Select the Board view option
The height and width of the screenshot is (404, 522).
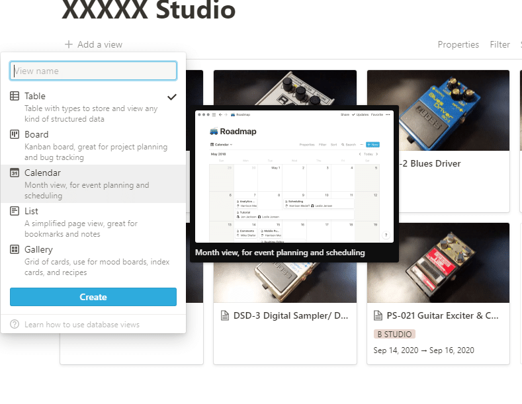93,145
